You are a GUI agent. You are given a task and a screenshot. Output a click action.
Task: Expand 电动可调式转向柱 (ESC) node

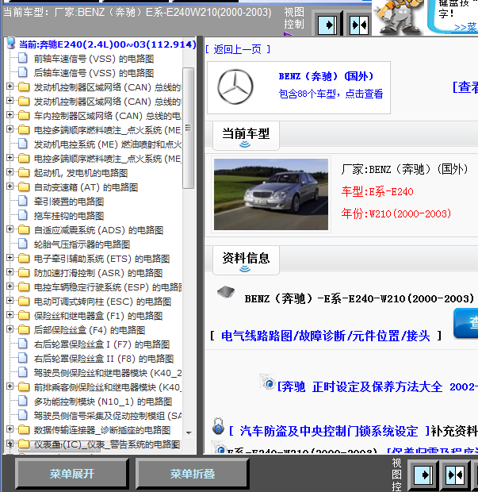click(x=10, y=300)
